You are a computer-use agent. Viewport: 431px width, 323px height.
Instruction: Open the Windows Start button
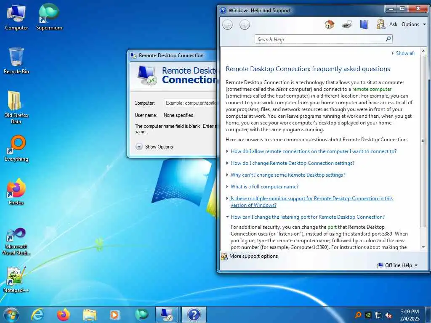(11, 315)
